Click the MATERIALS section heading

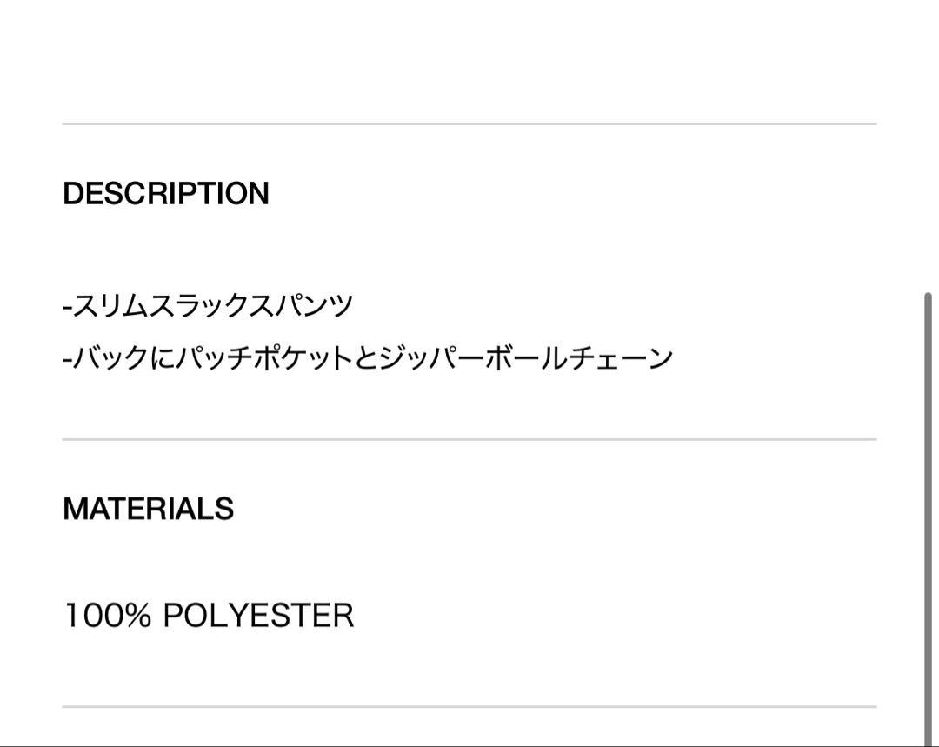click(148, 509)
